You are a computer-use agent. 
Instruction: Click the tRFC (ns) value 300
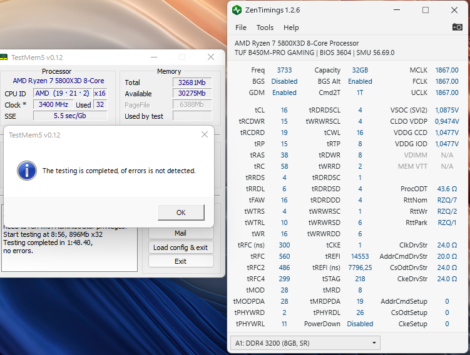[284, 245]
